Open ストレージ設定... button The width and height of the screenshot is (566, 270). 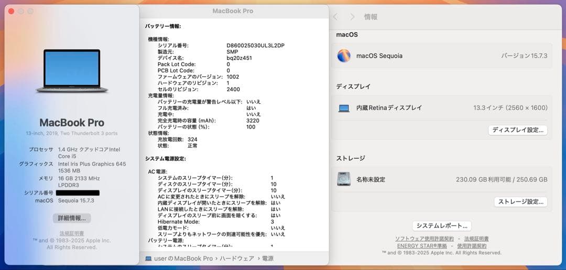click(520, 202)
